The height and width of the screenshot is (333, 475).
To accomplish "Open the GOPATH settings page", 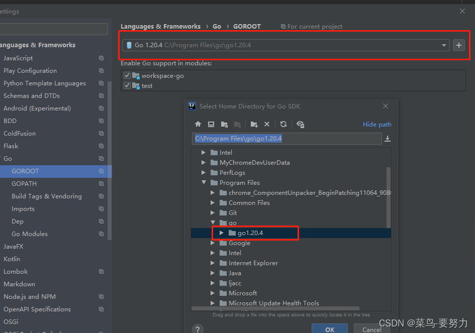I will click(x=24, y=183).
